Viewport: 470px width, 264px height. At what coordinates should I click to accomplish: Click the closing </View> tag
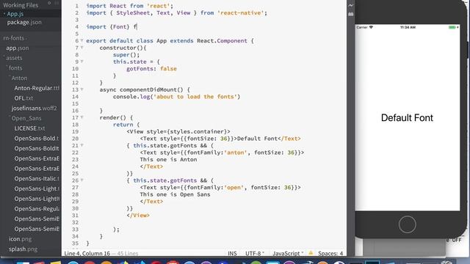138,215
